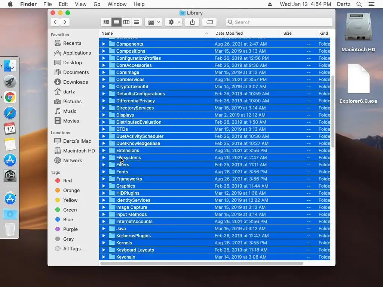Sort by the Name column header
Viewport: 383px width, 287px height.
[x=155, y=33]
